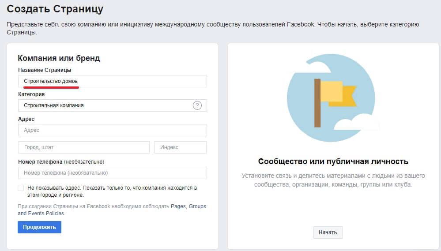This screenshot has width=441, height=251.
Task: Open the Категория field 'Строительная компания'
Action: [x=113, y=105]
